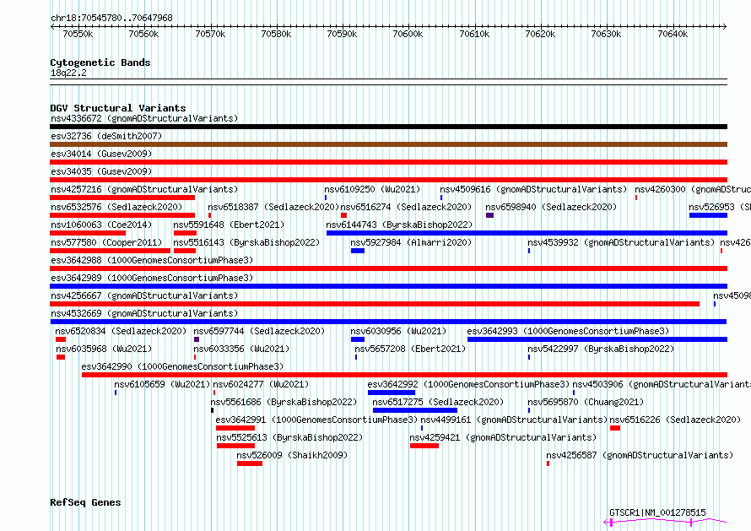Click the purple nsv6598940 variant block
The image size is (751, 531).
click(x=489, y=215)
